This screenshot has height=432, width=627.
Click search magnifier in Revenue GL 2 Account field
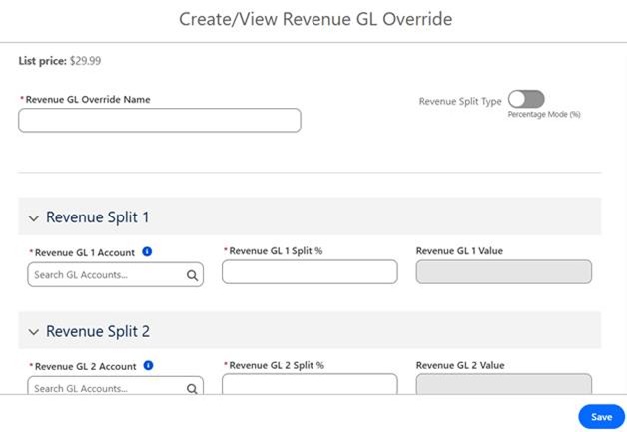pos(192,388)
